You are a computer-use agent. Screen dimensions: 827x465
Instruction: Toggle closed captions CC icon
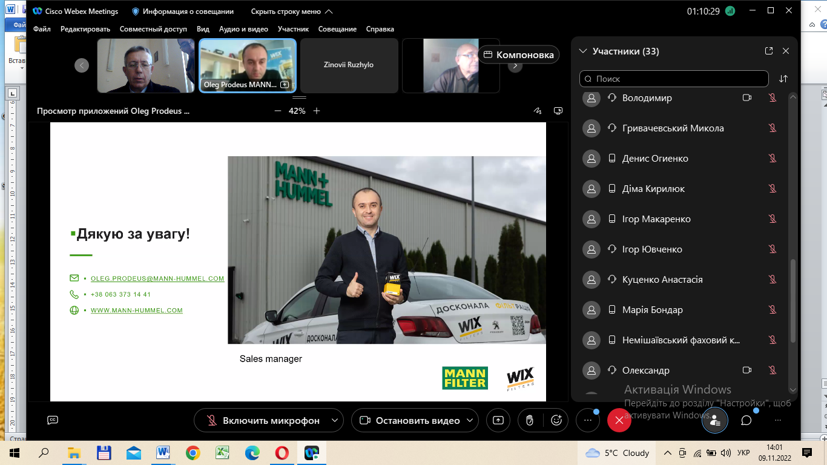(x=53, y=420)
